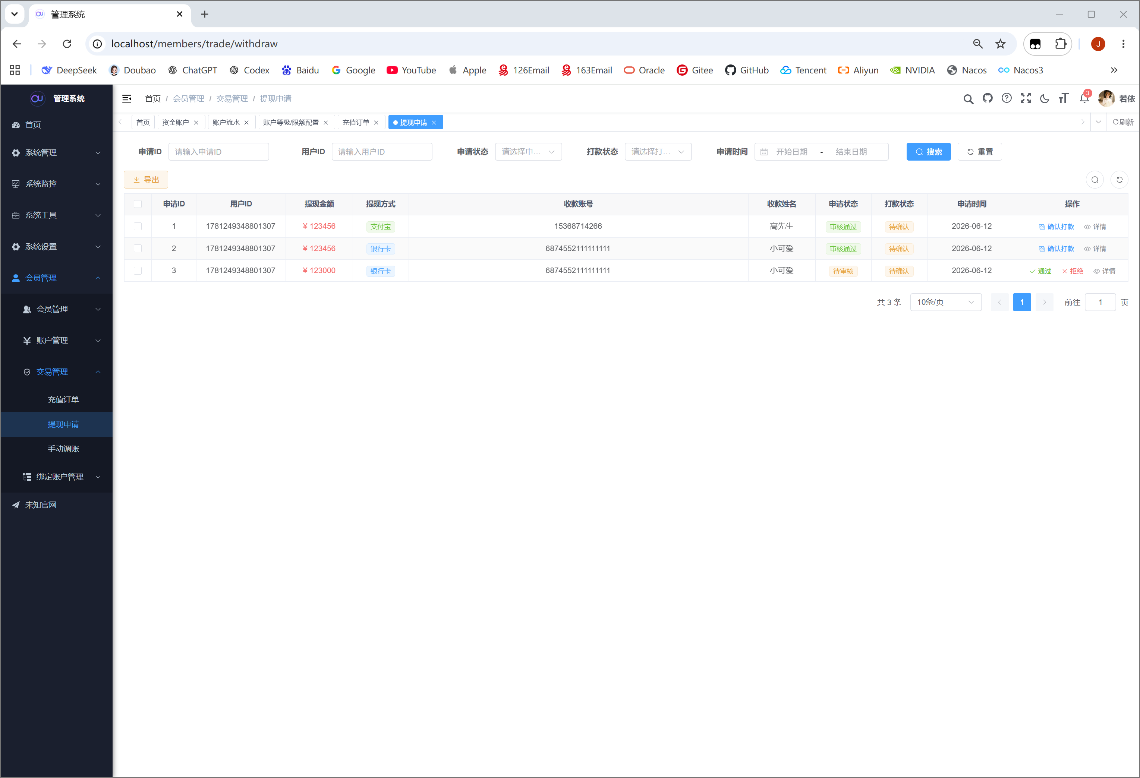The height and width of the screenshot is (778, 1140).
Task: Switch to dark mode moon icon
Action: pos(1044,98)
